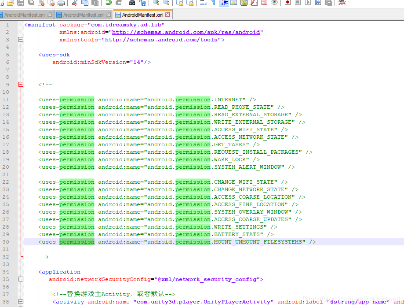Click the Save All toolbar icon

coord(31,3)
